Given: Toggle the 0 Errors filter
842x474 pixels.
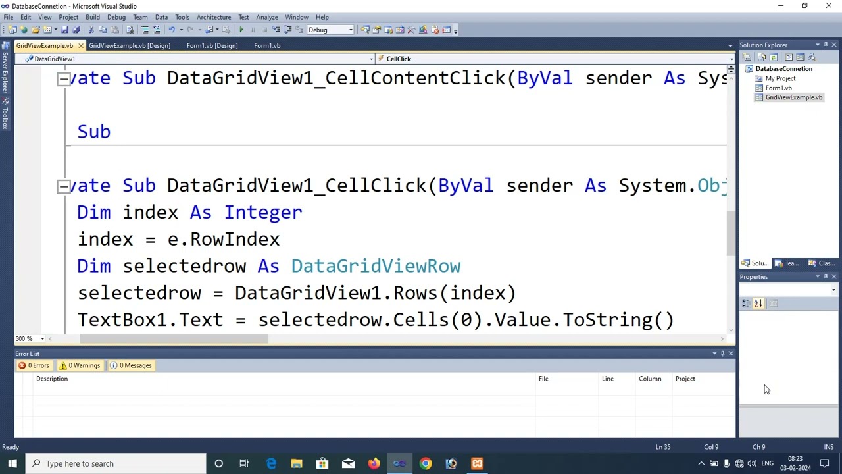Looking at the screenshot, I should 34,365.
